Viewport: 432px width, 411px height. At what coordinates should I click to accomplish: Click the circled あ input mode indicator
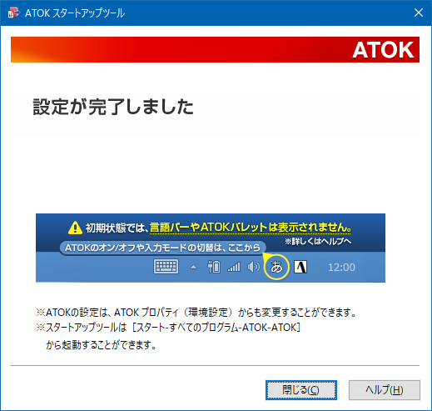[276, 267]
